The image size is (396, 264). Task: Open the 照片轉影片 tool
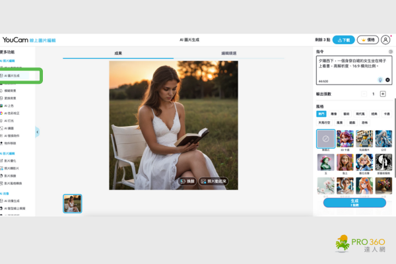coord(11,168)
